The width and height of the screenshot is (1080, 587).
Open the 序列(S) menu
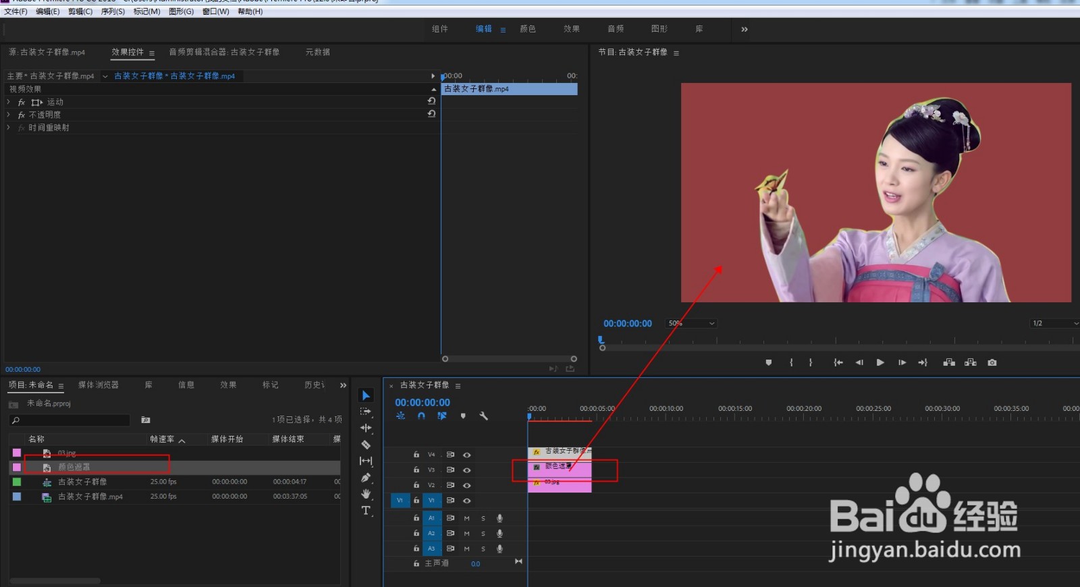click(x=113, y=11)
